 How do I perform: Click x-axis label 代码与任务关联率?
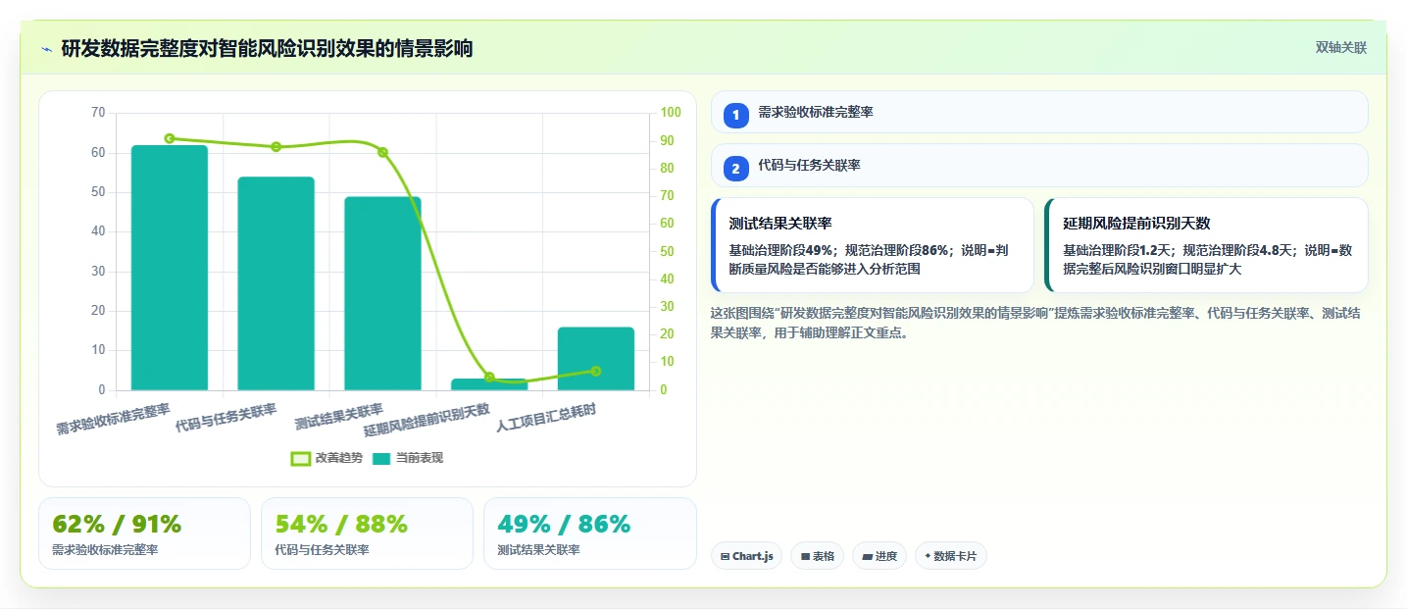[226, 418]
